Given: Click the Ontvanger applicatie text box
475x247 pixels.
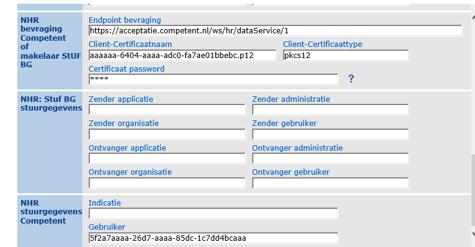Looking at the screenshot, I should click(x=167, y=159).
